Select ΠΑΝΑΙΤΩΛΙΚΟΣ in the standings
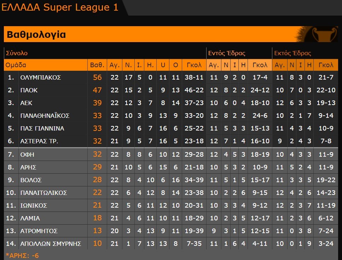The height and width of the screenshot is (260, 342). [x=44, y=193]
